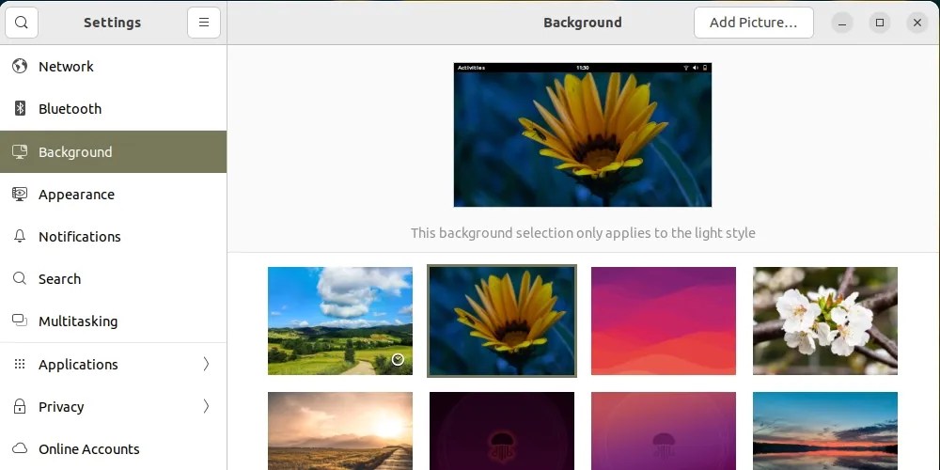Screen dimensions: 940x470
Task: Pick the dark purple jellyfish wallpaper
Action: tap(502, 431)
